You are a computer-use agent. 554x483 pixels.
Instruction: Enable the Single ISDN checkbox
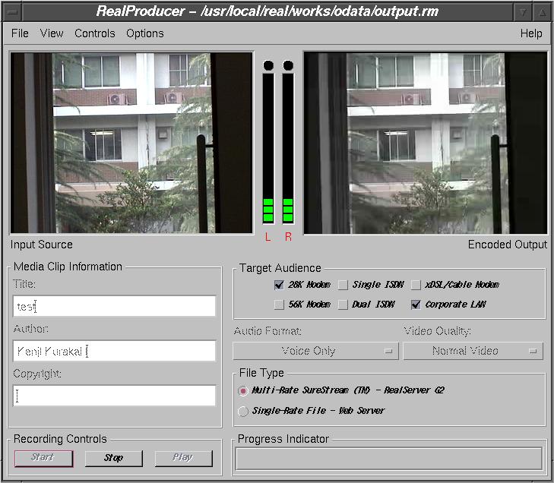343,285
